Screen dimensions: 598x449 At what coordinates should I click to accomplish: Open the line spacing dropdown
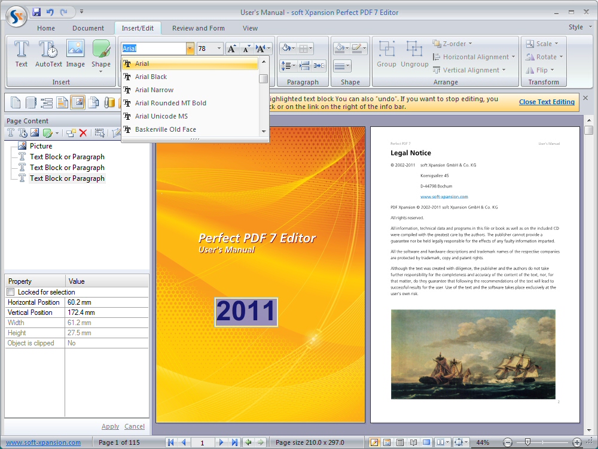coord(288,66)
